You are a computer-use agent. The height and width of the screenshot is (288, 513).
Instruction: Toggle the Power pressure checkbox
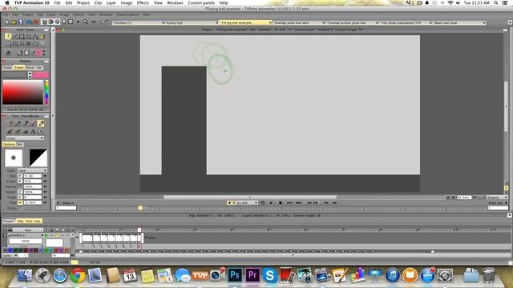(20, 182)
